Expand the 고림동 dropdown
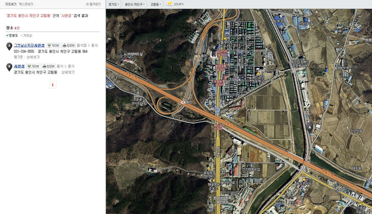 [x=156, y=4]
